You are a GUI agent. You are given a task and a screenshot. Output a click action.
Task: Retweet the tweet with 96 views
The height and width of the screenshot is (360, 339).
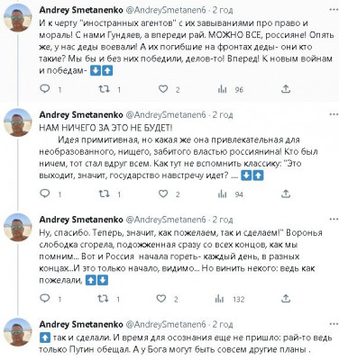point(105,89)
